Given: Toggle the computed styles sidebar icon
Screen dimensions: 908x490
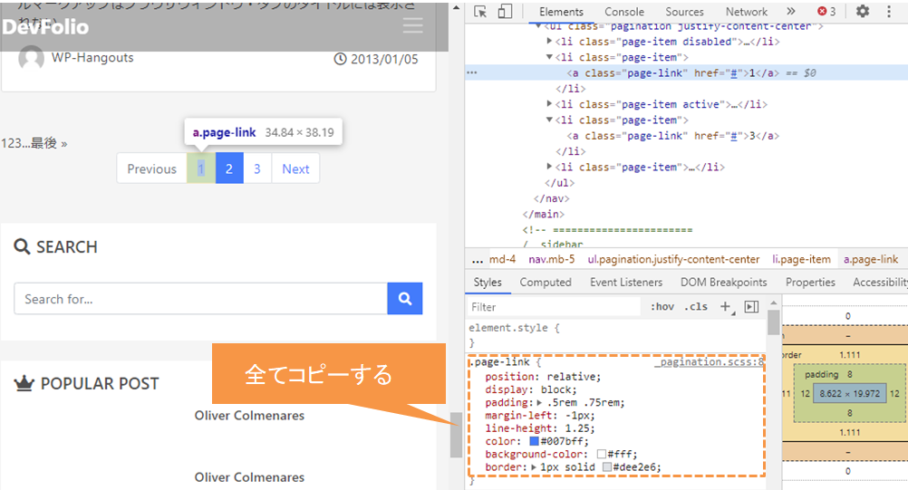Looking at the screenshot, I should (750, 307).
